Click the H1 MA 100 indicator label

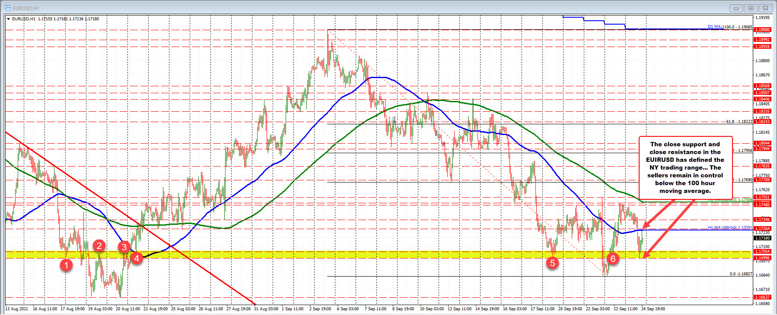click(x=729, y=227)
